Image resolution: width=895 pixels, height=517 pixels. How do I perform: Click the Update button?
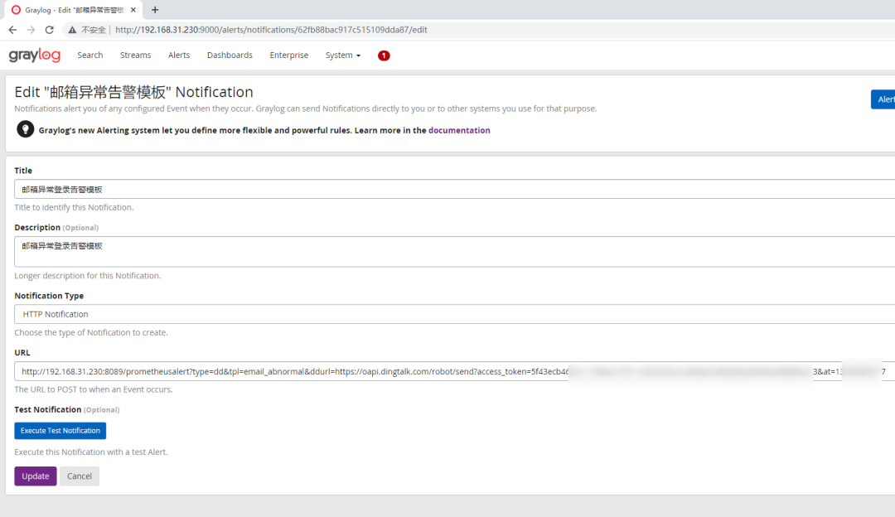pos(36,476)
